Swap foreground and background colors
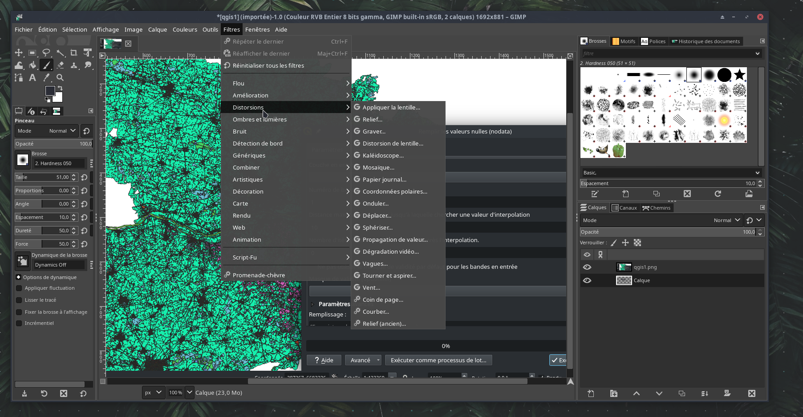This screenshot has height=417, width=803. (x=60, y=89)
